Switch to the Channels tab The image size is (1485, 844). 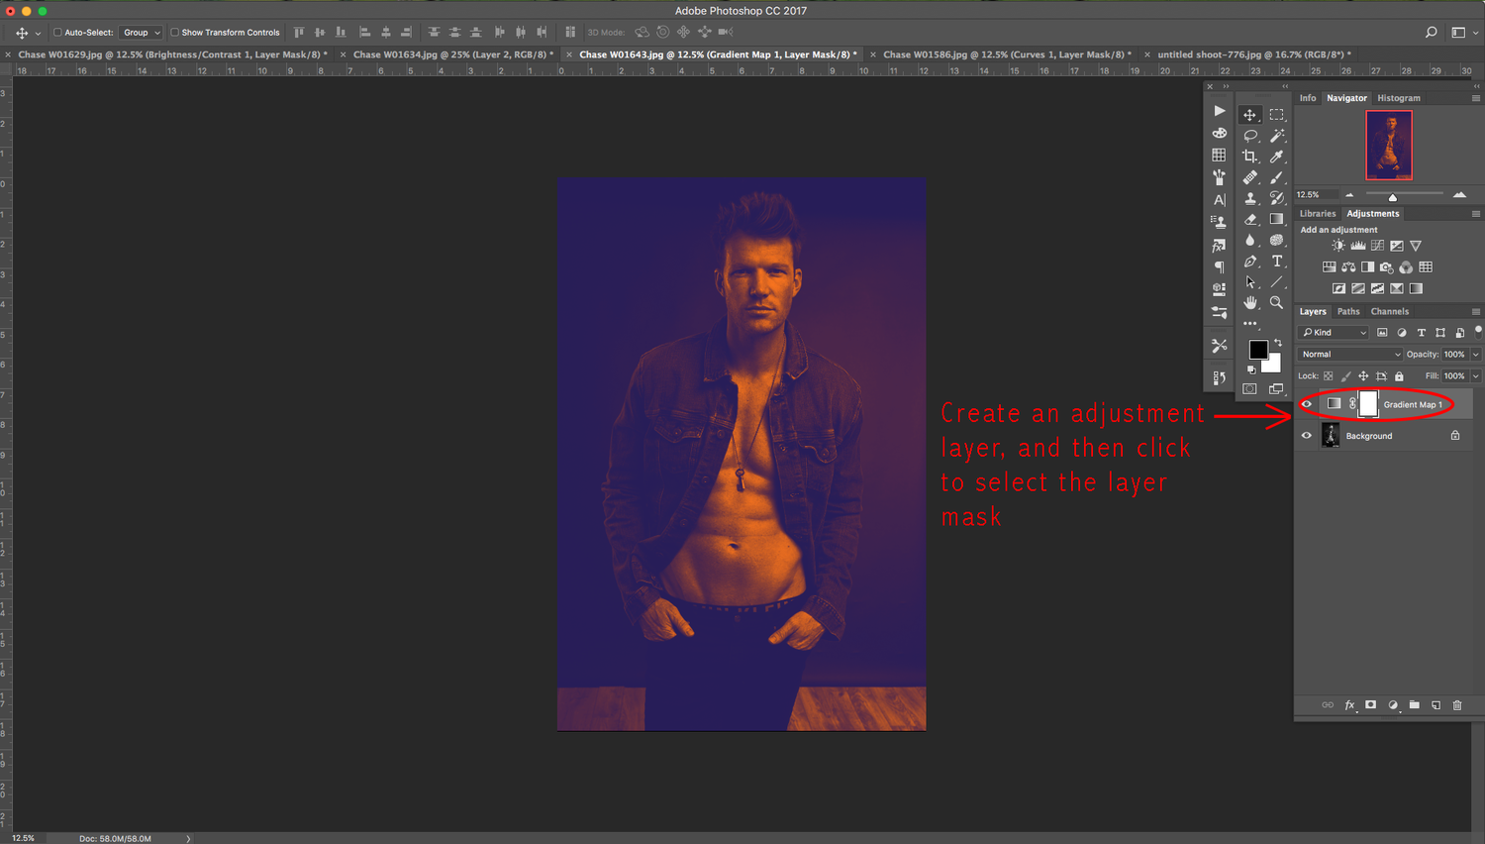click(1389, 312)
